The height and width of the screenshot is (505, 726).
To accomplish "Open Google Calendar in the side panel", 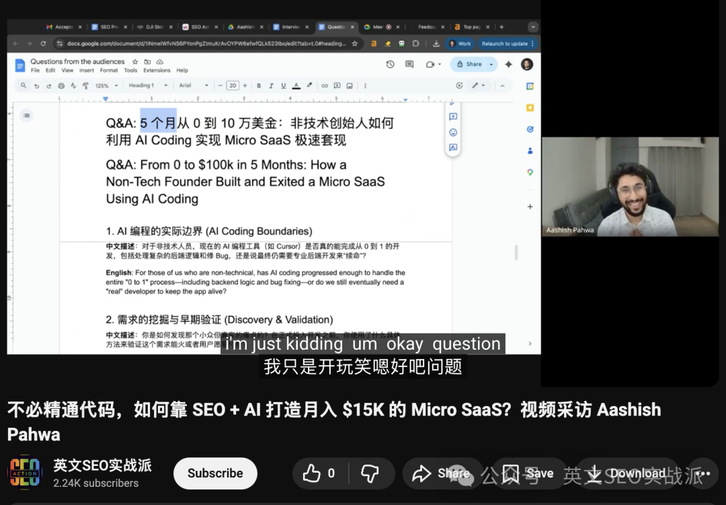I will pos(530,86).
